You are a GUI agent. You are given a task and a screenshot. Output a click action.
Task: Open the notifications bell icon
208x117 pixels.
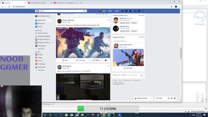coord(130,11)
